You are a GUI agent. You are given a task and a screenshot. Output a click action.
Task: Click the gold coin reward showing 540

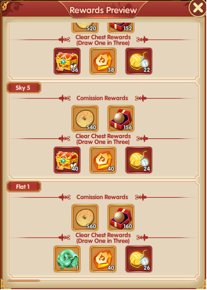click(85, 119)
